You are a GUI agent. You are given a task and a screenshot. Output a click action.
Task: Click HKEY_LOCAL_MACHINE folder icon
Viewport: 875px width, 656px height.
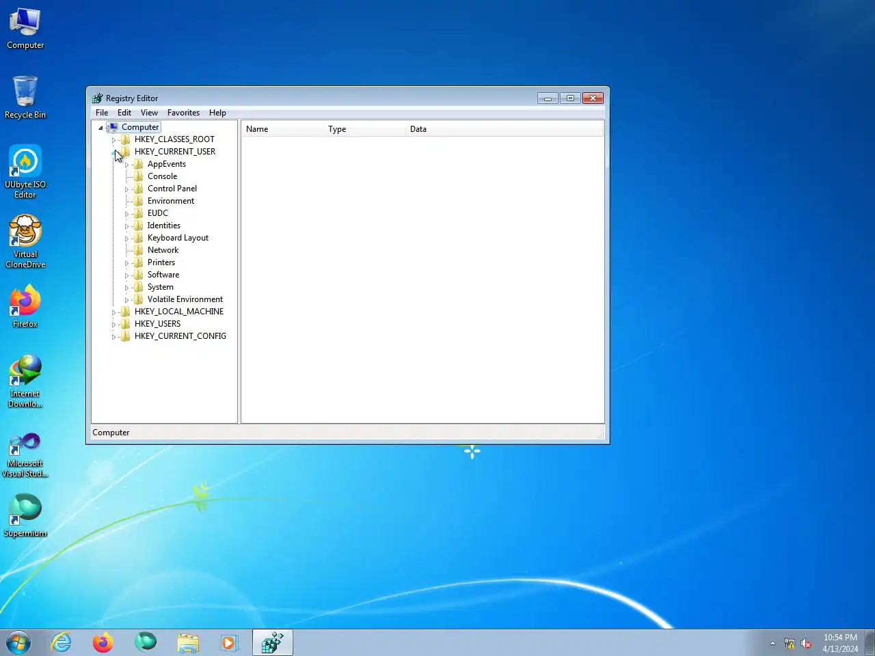click(x=125, y=312)
